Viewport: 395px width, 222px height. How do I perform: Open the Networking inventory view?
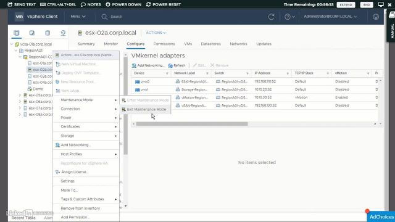tap(63, 33)
